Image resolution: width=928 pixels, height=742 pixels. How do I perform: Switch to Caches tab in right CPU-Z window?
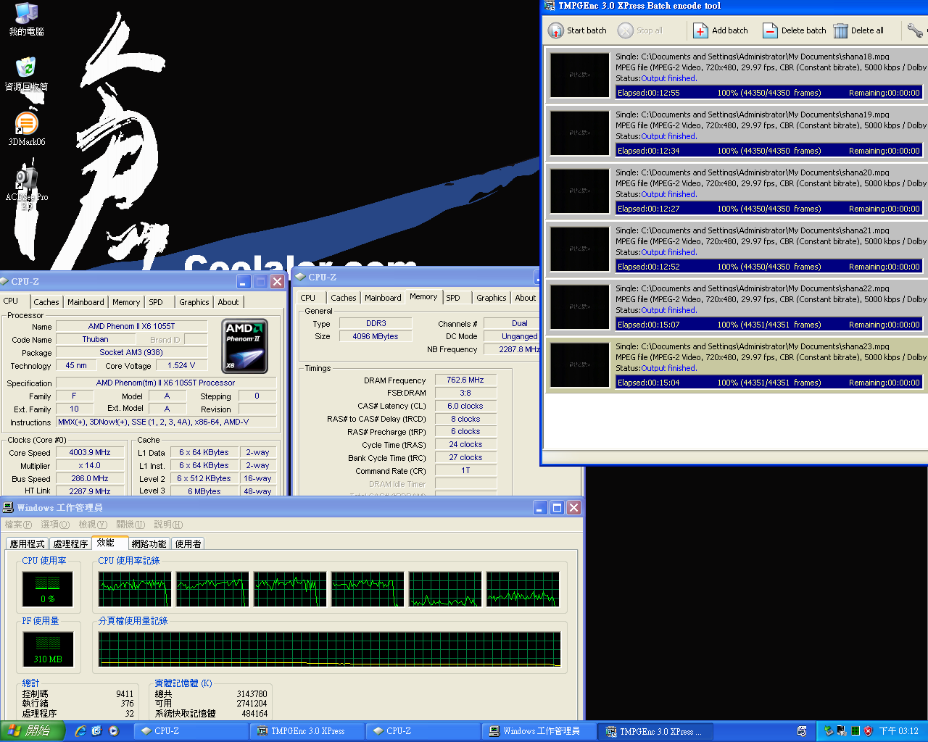point(344,298)
